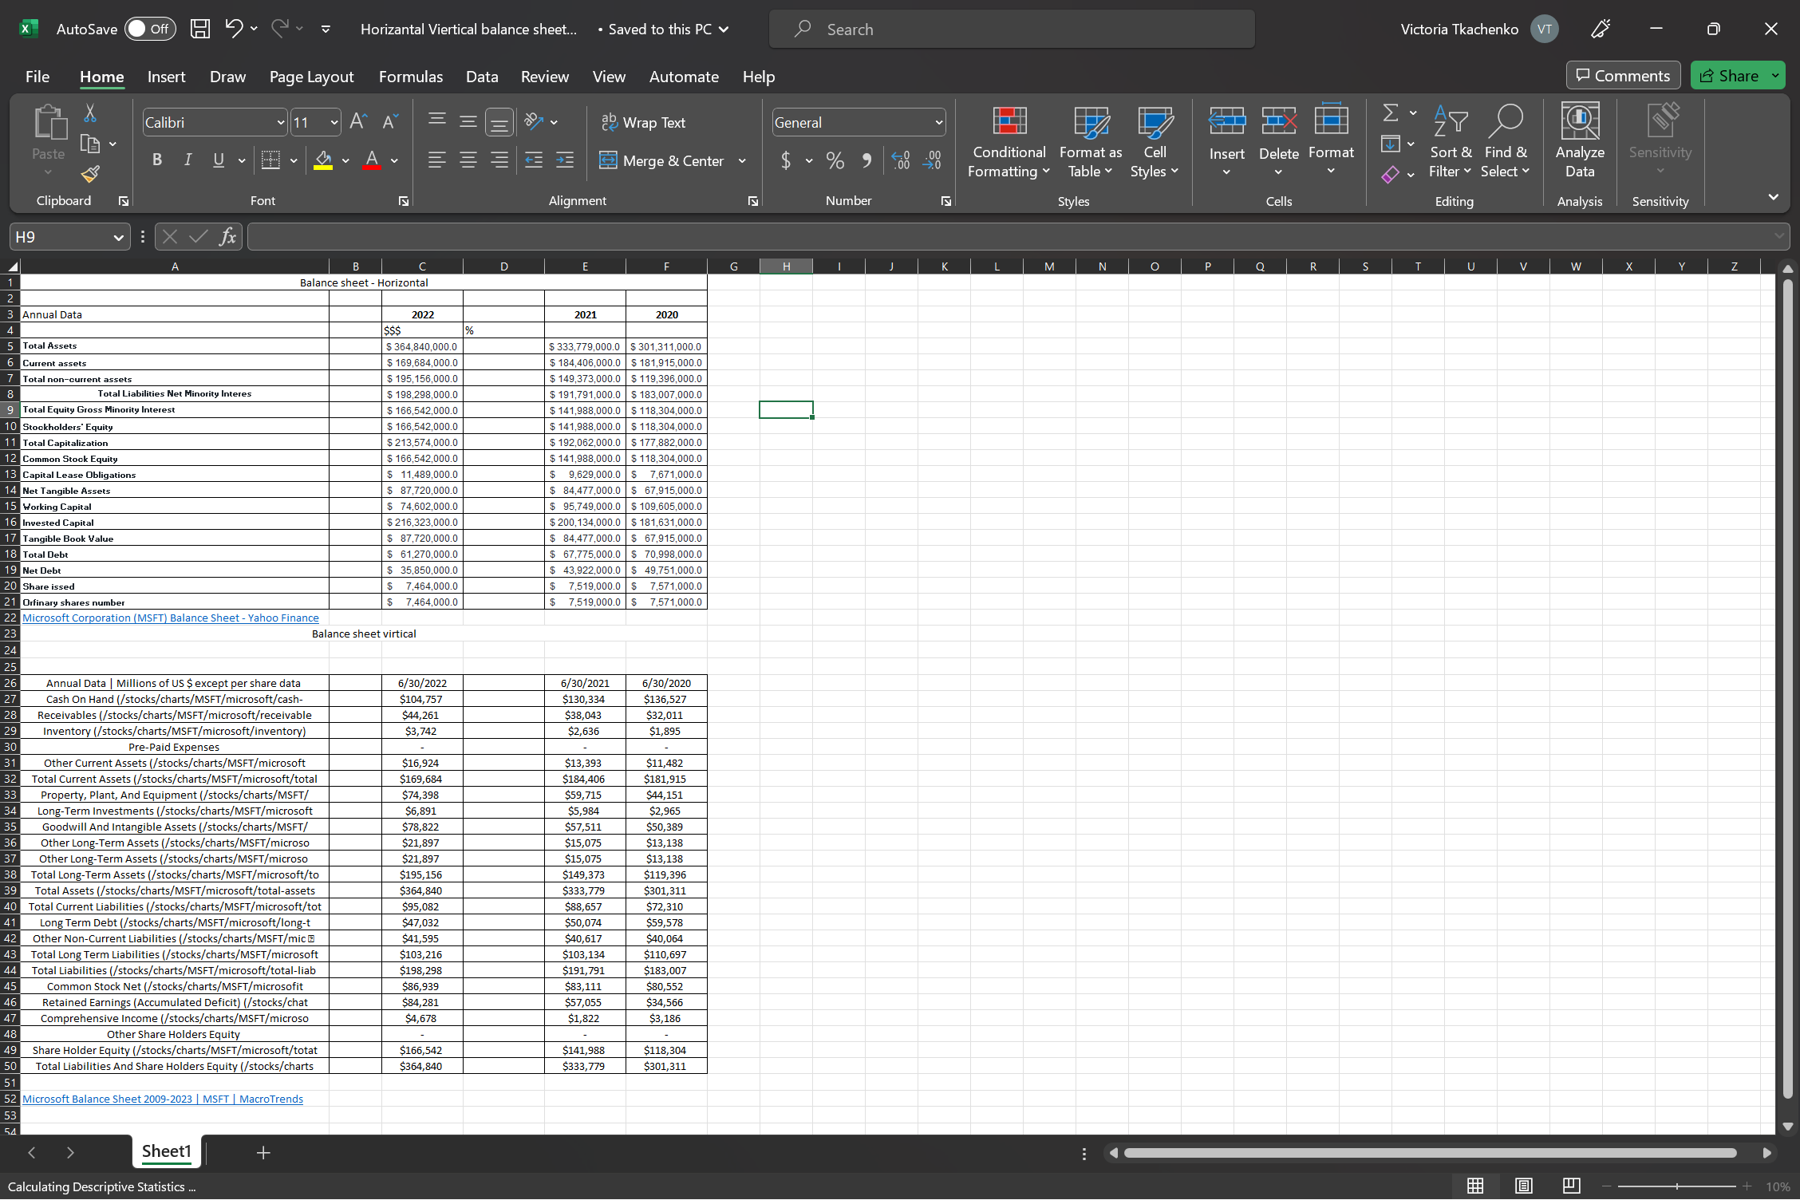Switch to Page Break Preview view
The image size is (1800, 1200).
(1571, 1186)
